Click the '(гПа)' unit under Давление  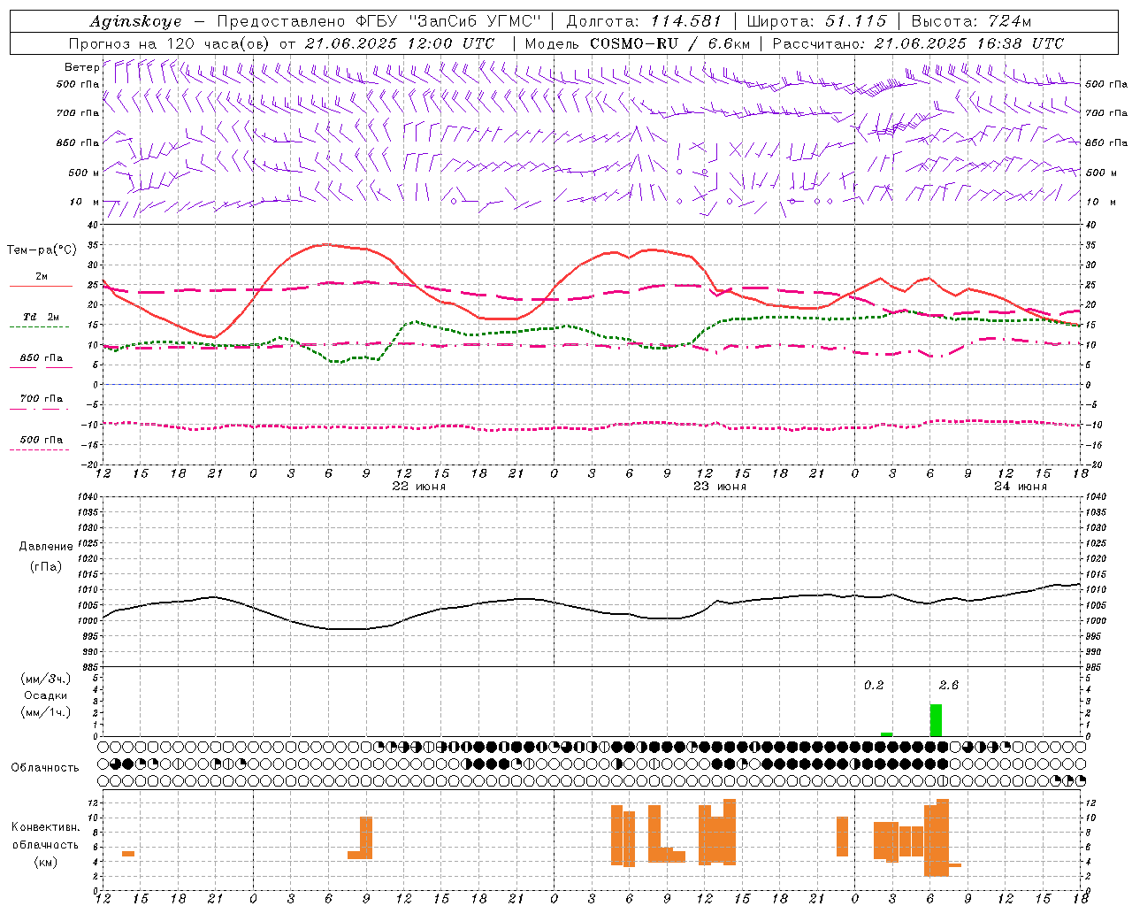coord(46,566)
